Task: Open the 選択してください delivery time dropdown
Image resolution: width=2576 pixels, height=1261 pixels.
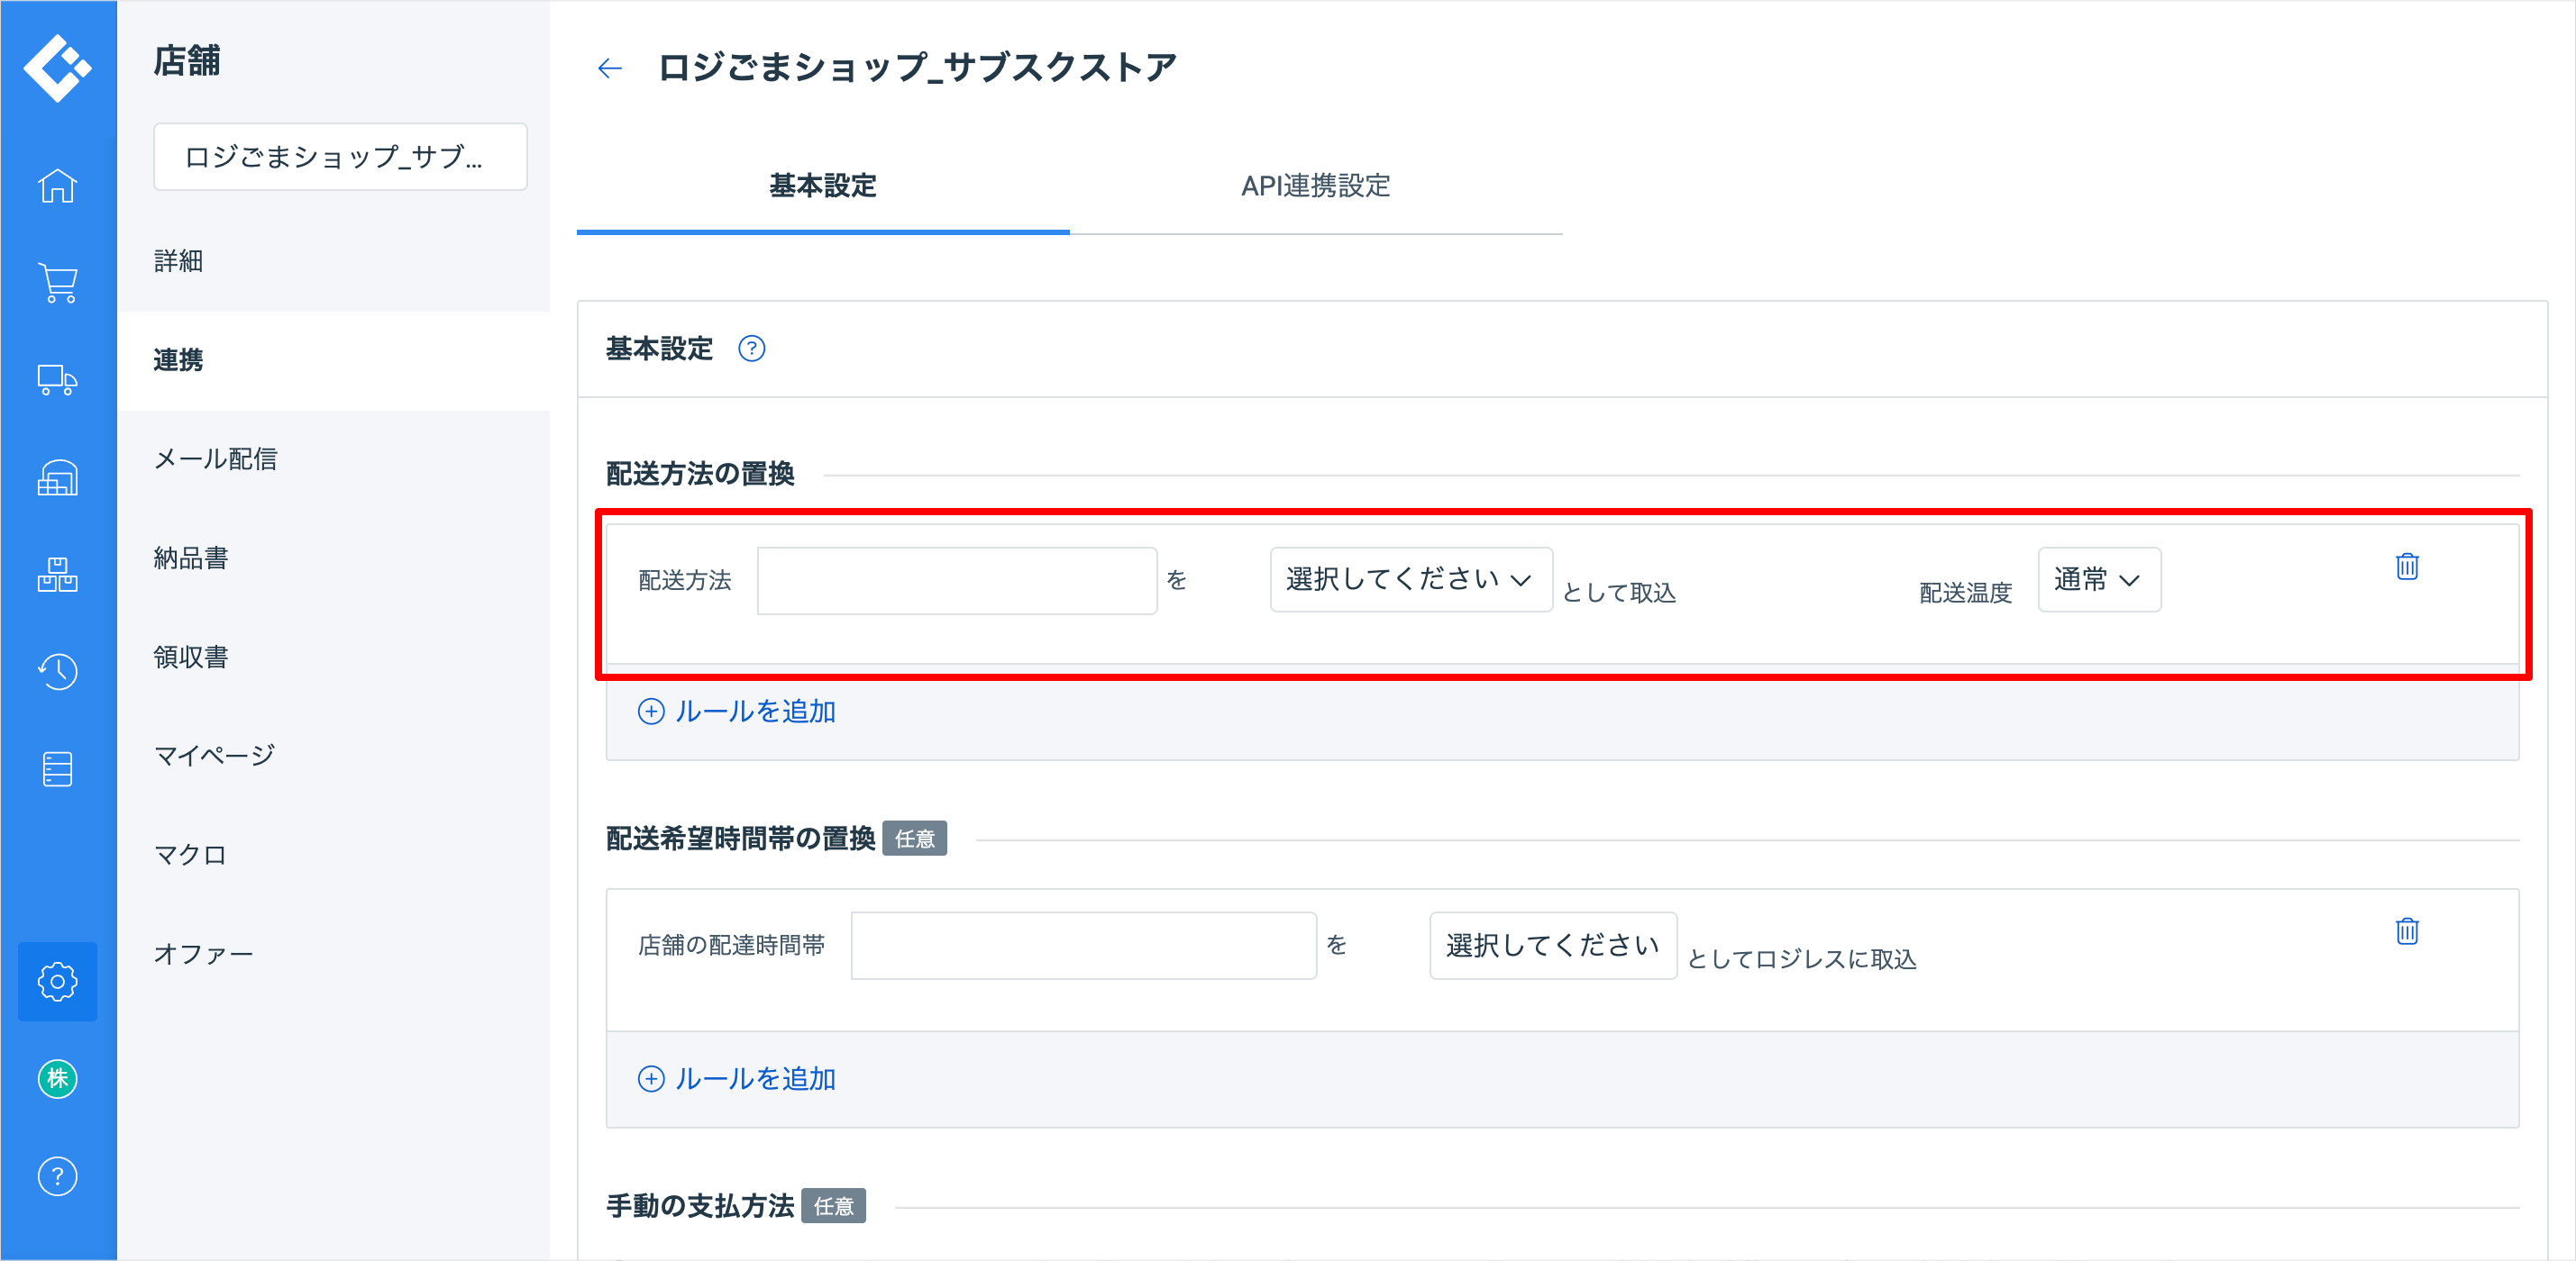Action: (1552, 945)
